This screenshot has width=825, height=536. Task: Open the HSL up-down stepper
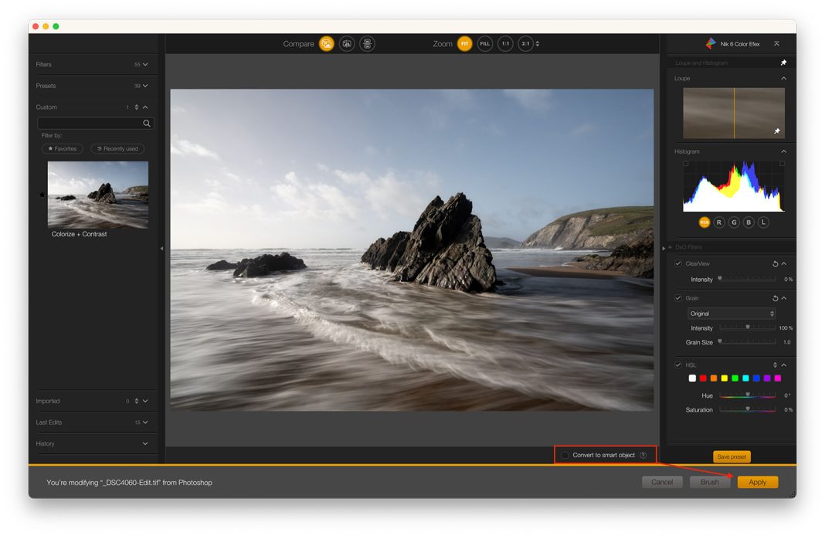point(775,365)
